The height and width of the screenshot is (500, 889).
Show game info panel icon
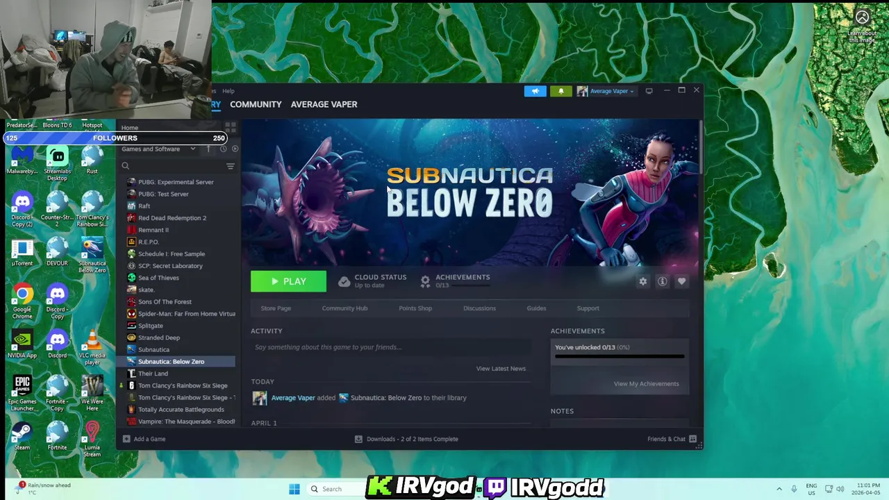pyautogui.click(x=662, y=281)
